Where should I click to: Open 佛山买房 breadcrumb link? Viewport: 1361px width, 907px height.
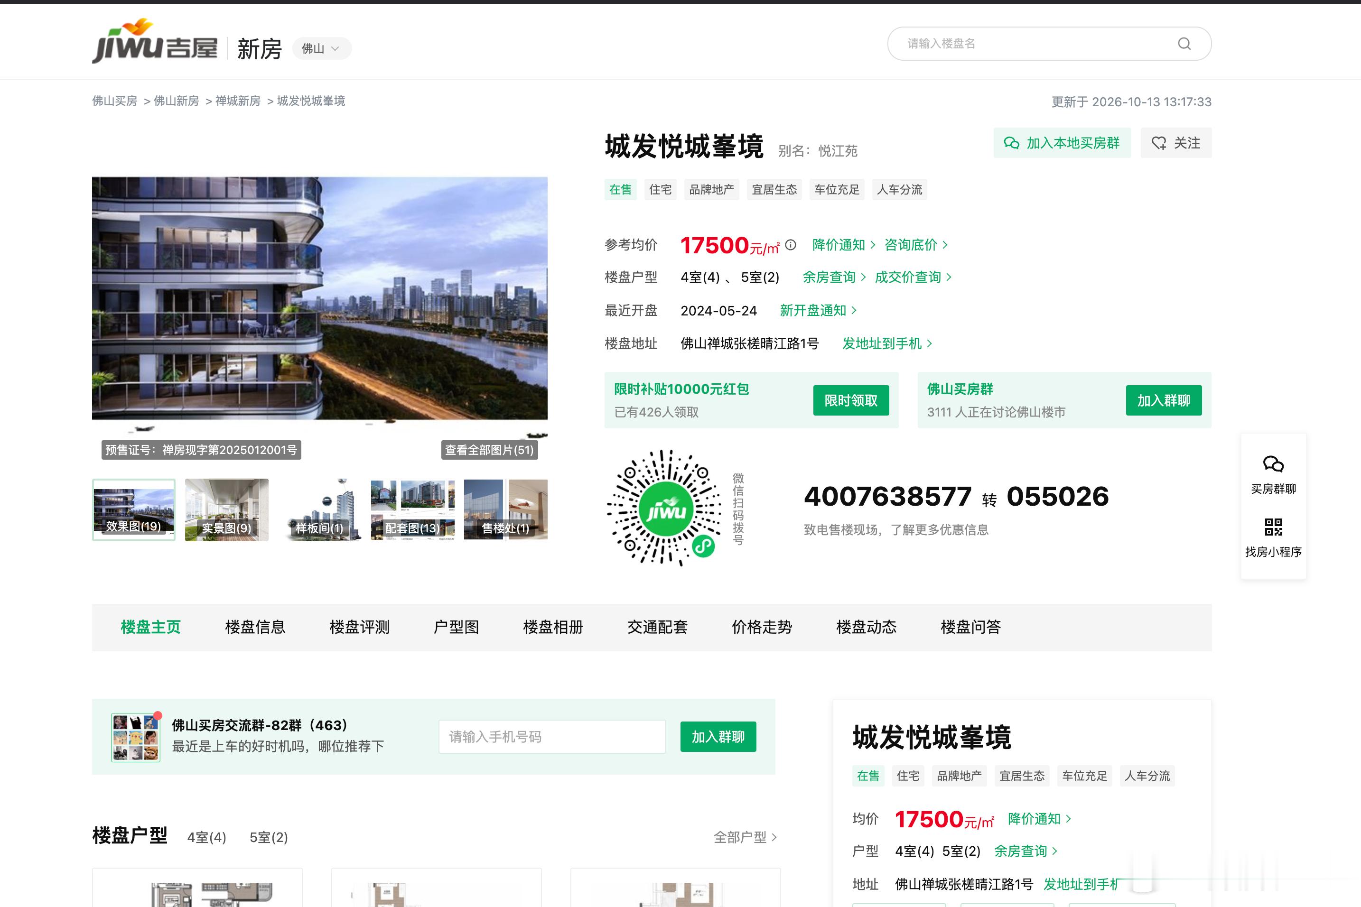pos(114,101)
